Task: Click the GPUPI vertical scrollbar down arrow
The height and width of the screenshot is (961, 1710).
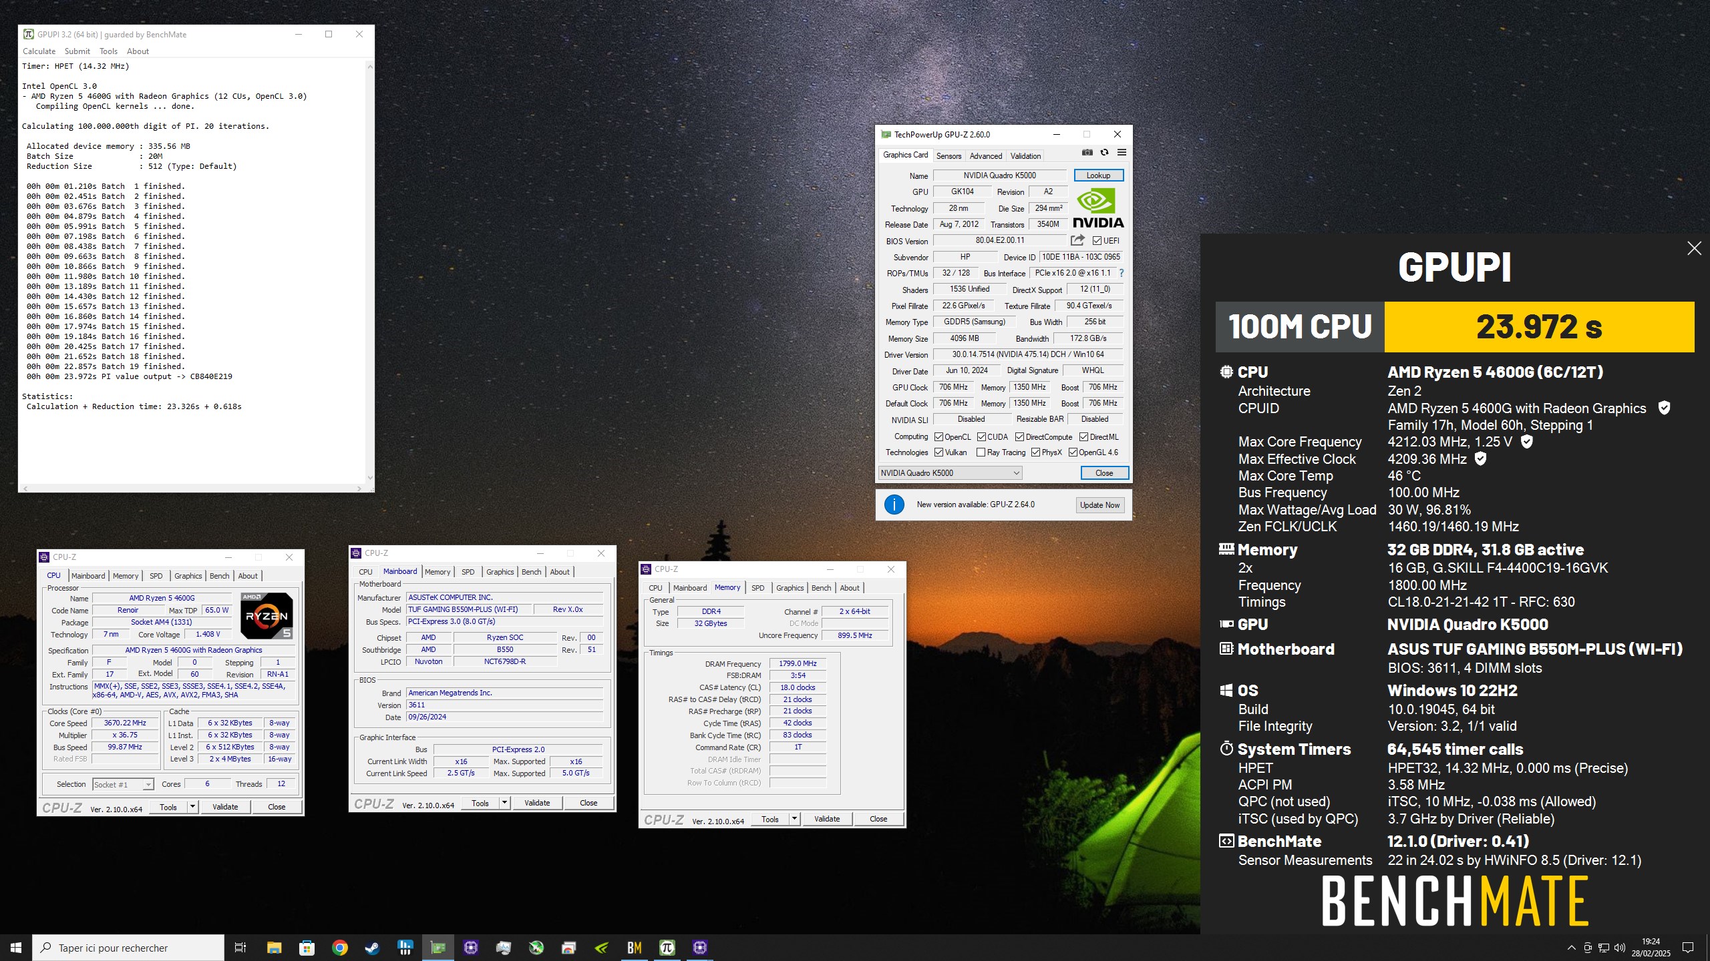Action: click(x=370, y=478)
